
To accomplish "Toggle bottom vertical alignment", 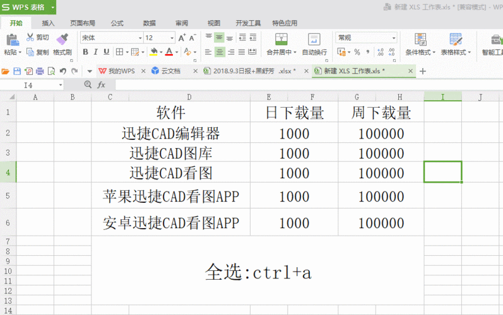I will point(230,38).
